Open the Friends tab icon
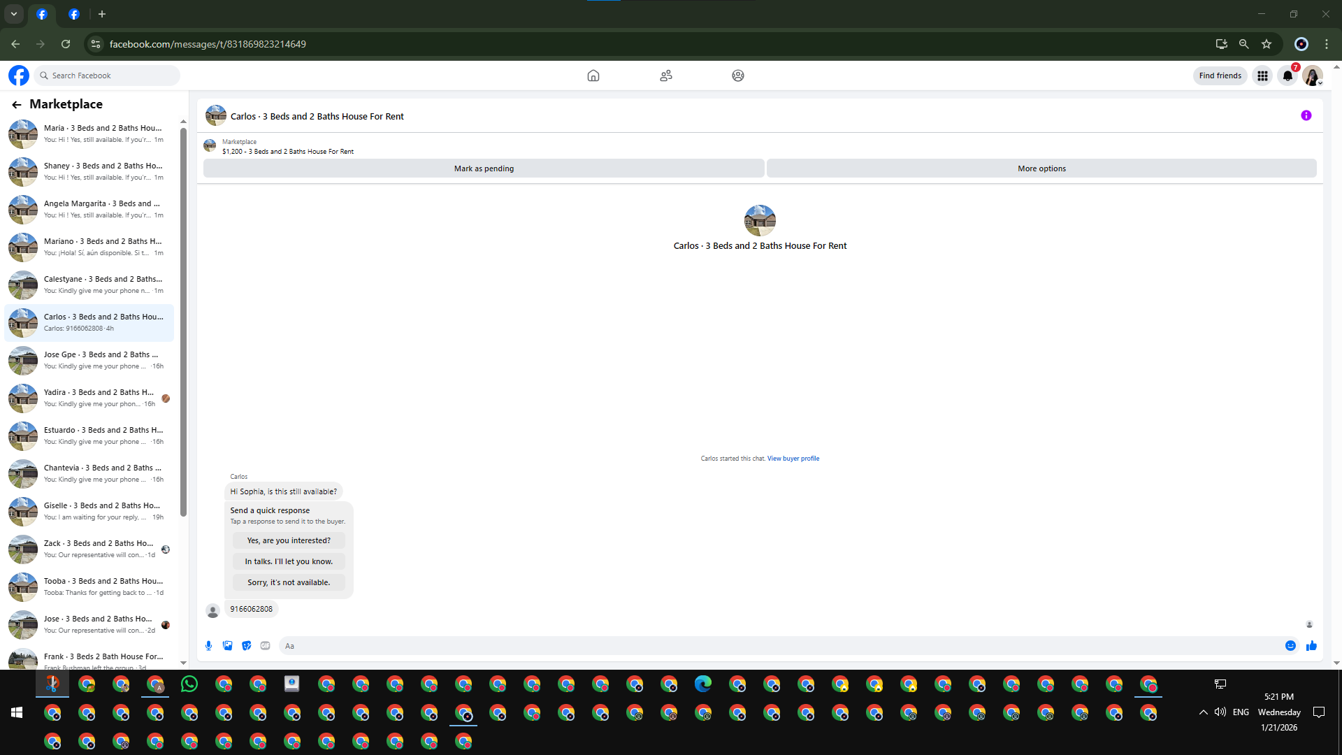The height and width of the screenshot is (755, 1342). click(665, 75)
